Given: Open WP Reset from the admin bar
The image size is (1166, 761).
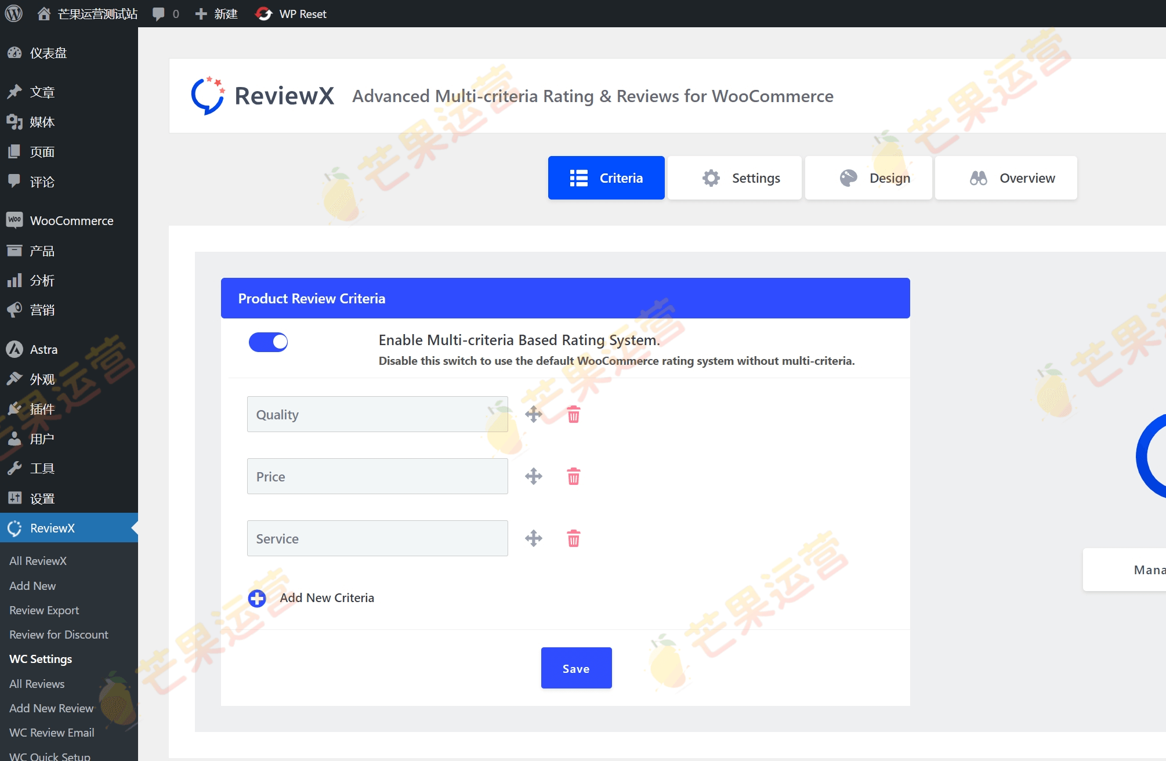Looking at the screenshot, I should (291, 13).
